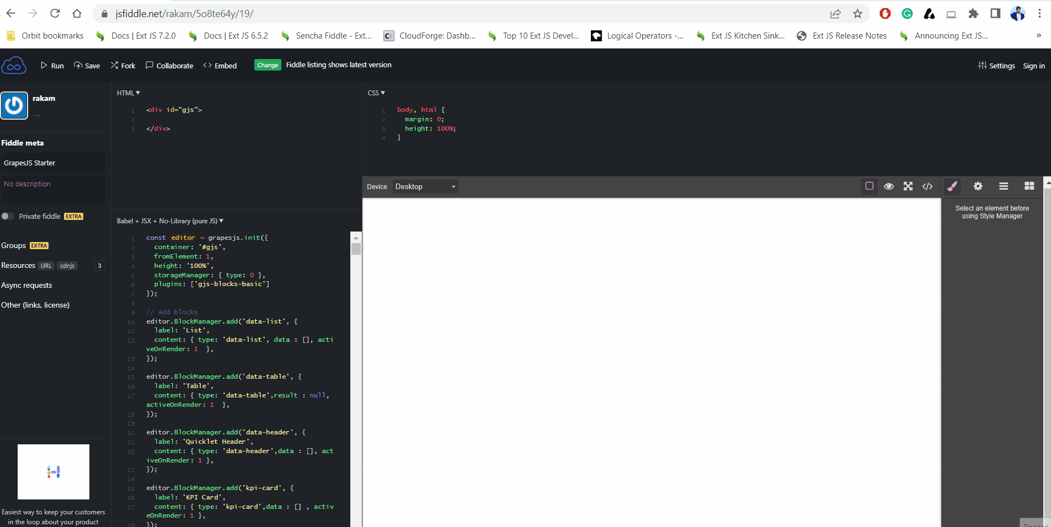The image size is (1051, 527).
Task: Open Docs | Ext JS 6.5.2 bookmark
Action: pos(228,36)
